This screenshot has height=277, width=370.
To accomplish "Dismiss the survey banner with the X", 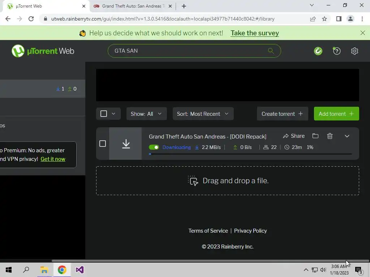I will (x=363, y=33).
